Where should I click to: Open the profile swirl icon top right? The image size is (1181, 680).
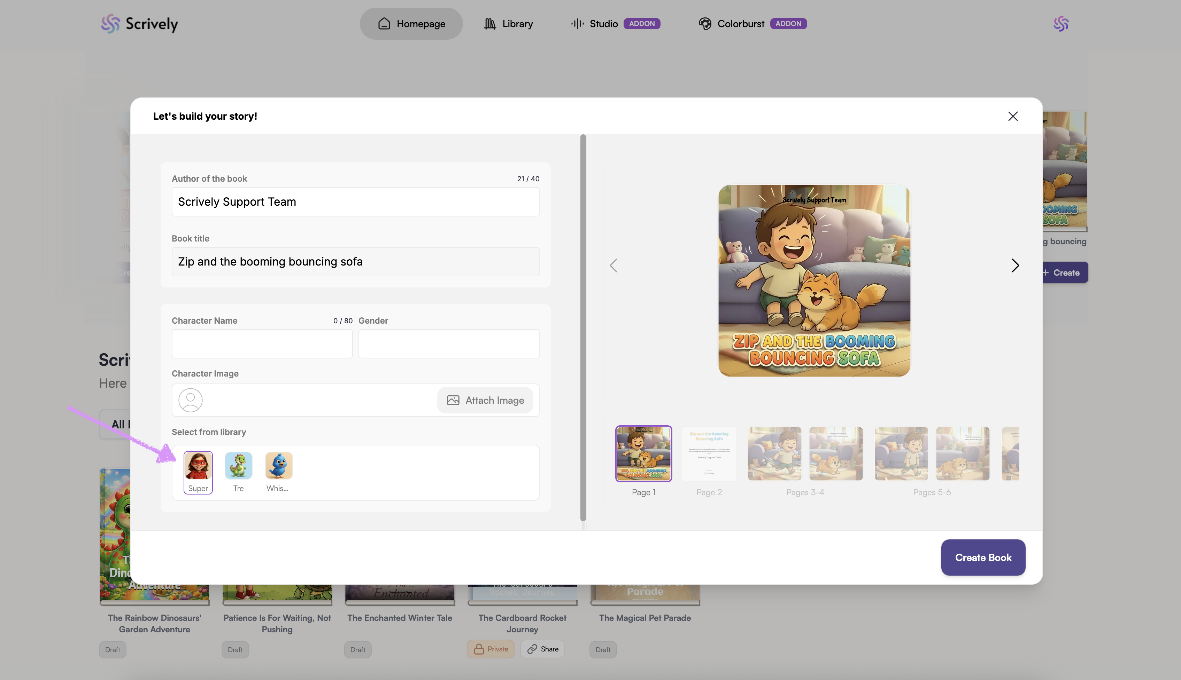pyautogui.click(x=1061, y=23)
